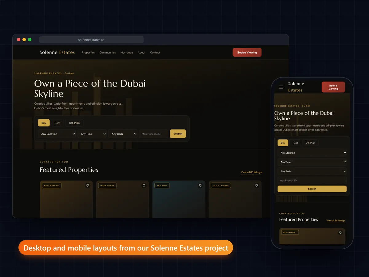
Task: Open the desktop 'View all 86 listings' link
Action: [251, 172]
